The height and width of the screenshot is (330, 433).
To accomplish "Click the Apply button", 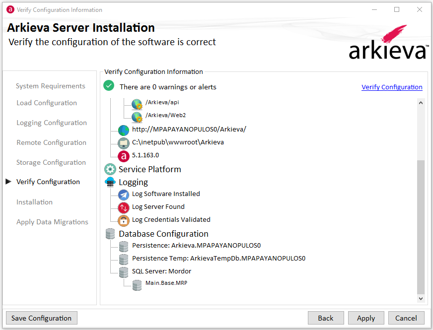I will point(366,318).
